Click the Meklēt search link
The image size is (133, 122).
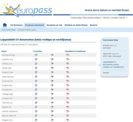click(x=122, y=18)
